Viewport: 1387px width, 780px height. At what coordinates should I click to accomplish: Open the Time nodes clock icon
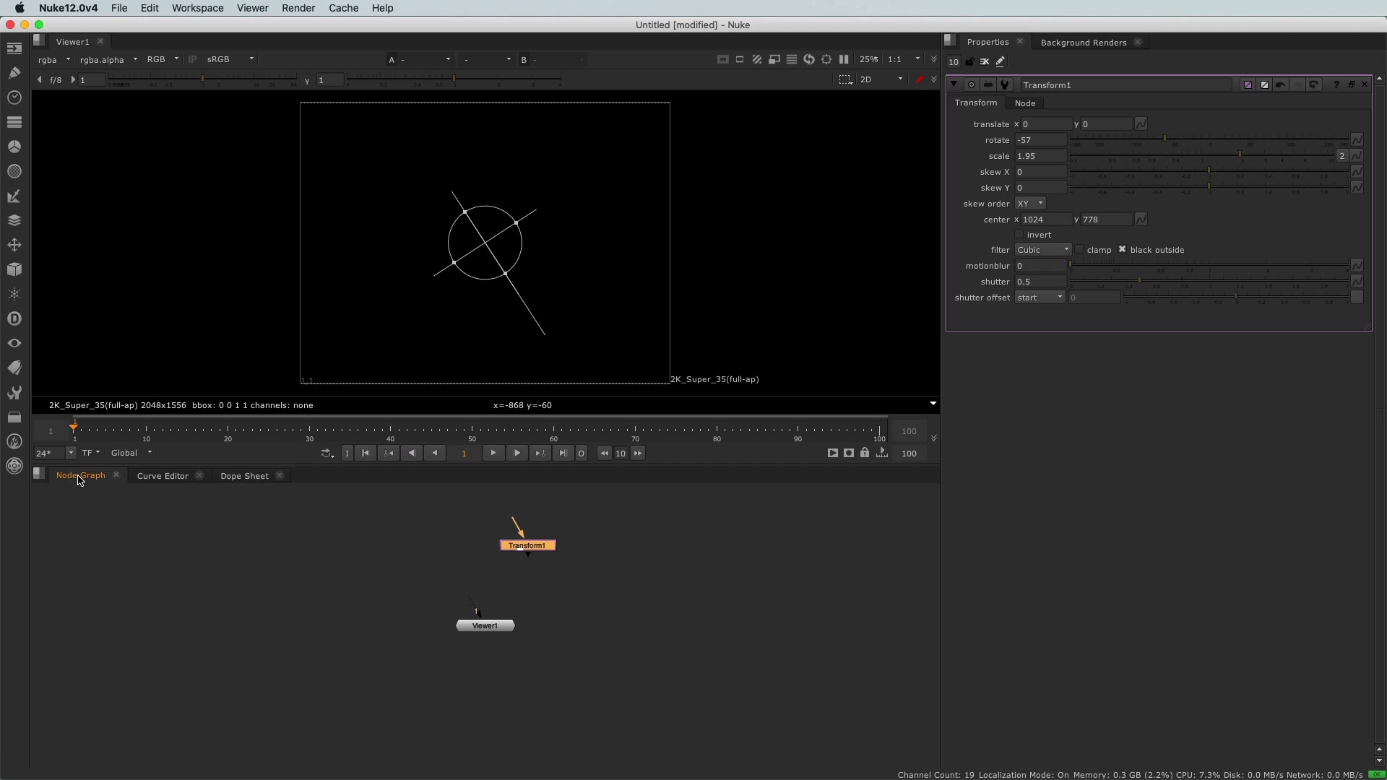point(14,97)
